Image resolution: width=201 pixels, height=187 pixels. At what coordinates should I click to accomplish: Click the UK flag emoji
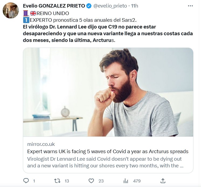pos(33,13)
